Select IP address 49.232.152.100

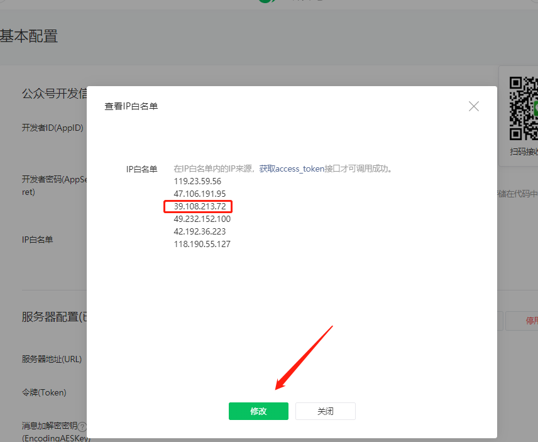(x=202, y=219)
